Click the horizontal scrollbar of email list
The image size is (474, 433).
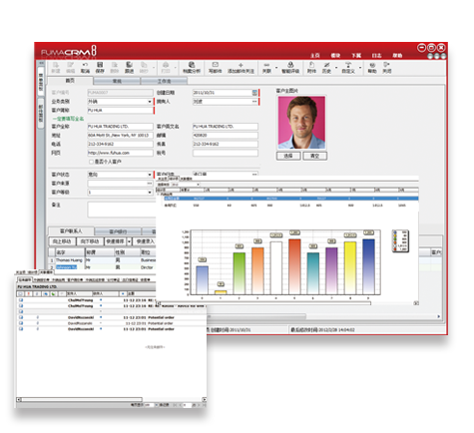[x=112, y=399]
